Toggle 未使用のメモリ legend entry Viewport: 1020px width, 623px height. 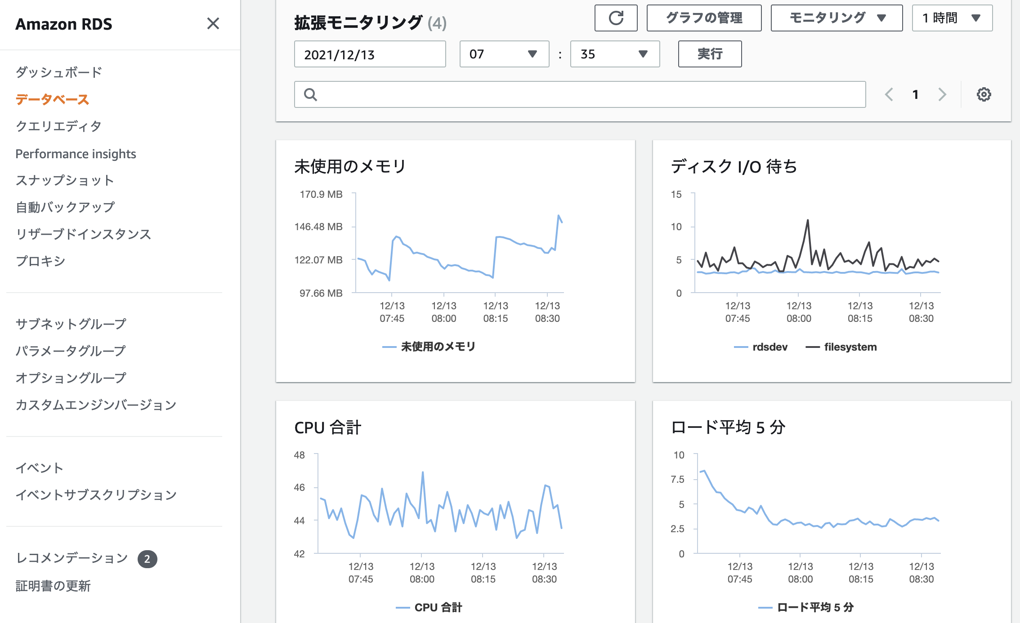tap(438, 347)
